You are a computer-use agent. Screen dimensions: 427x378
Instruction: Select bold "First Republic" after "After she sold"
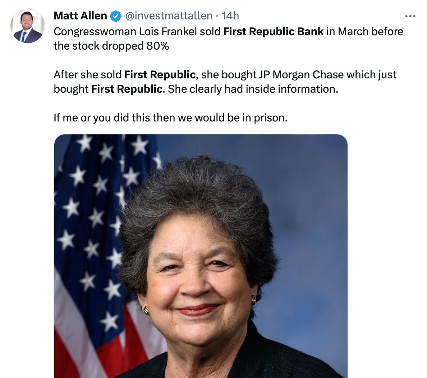[x=160, y=75]
